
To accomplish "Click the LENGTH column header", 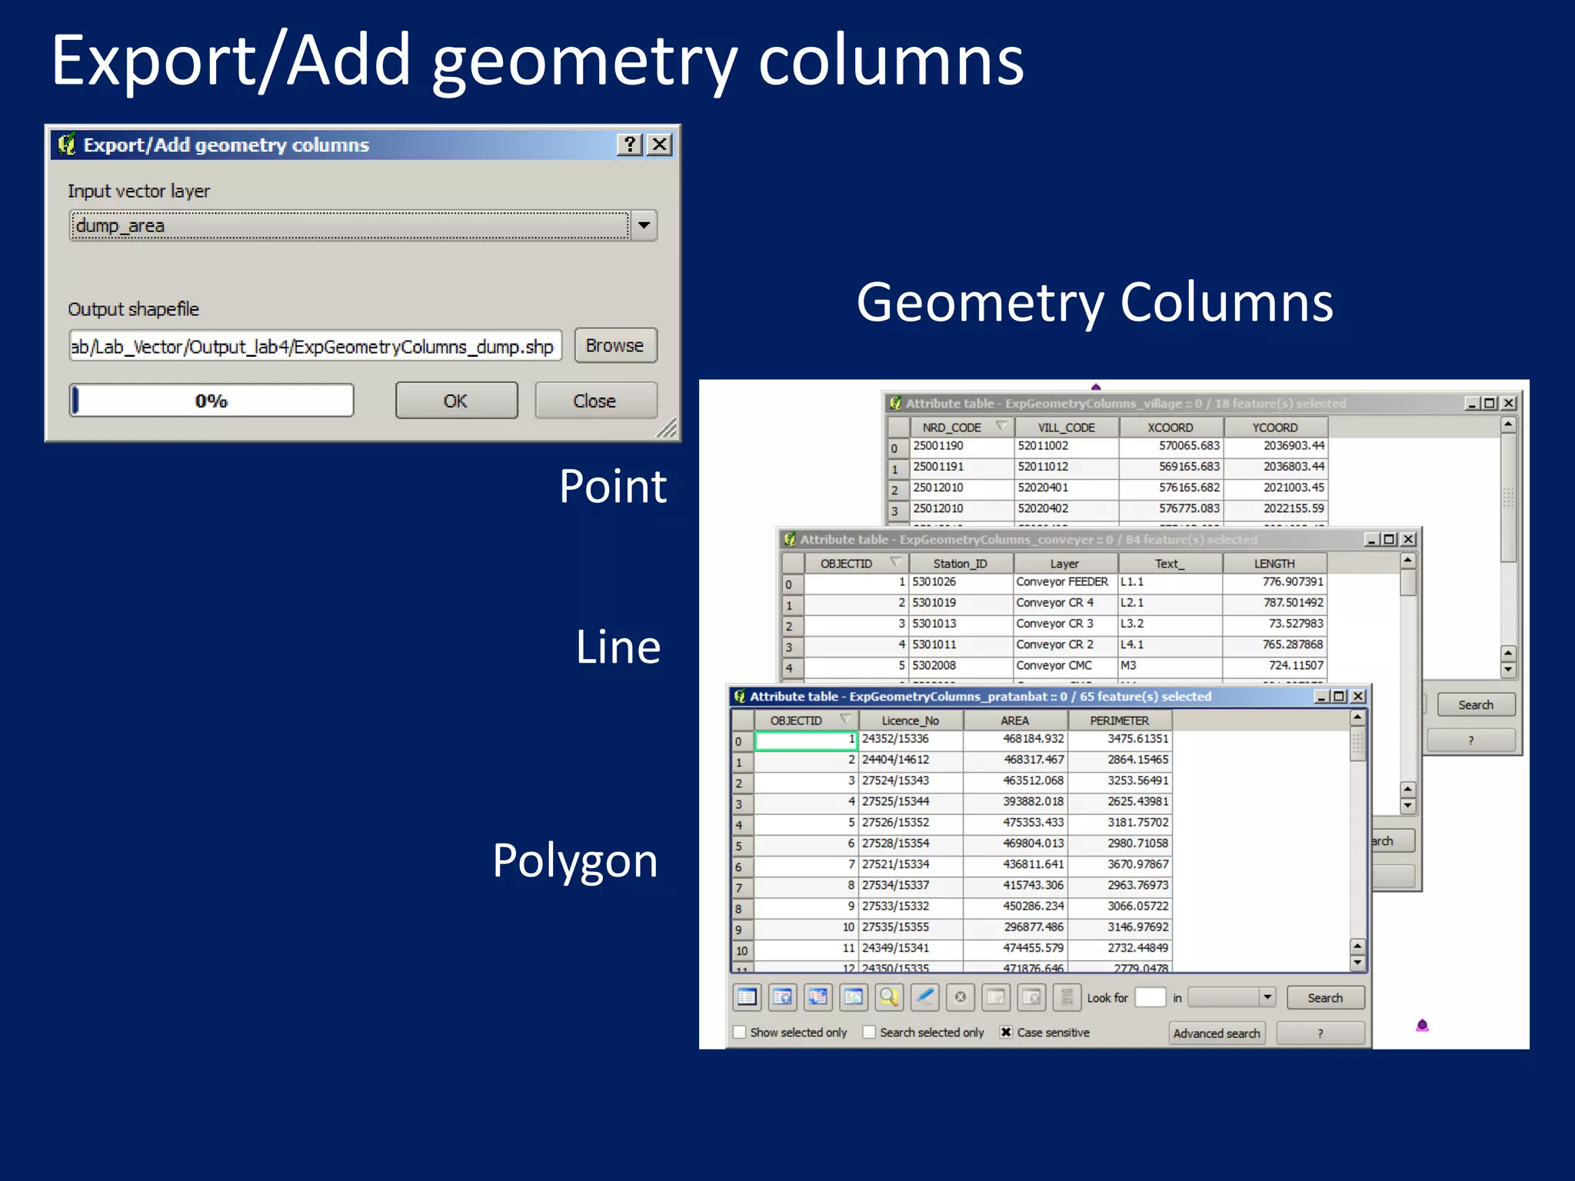I will coord(1274,564).
